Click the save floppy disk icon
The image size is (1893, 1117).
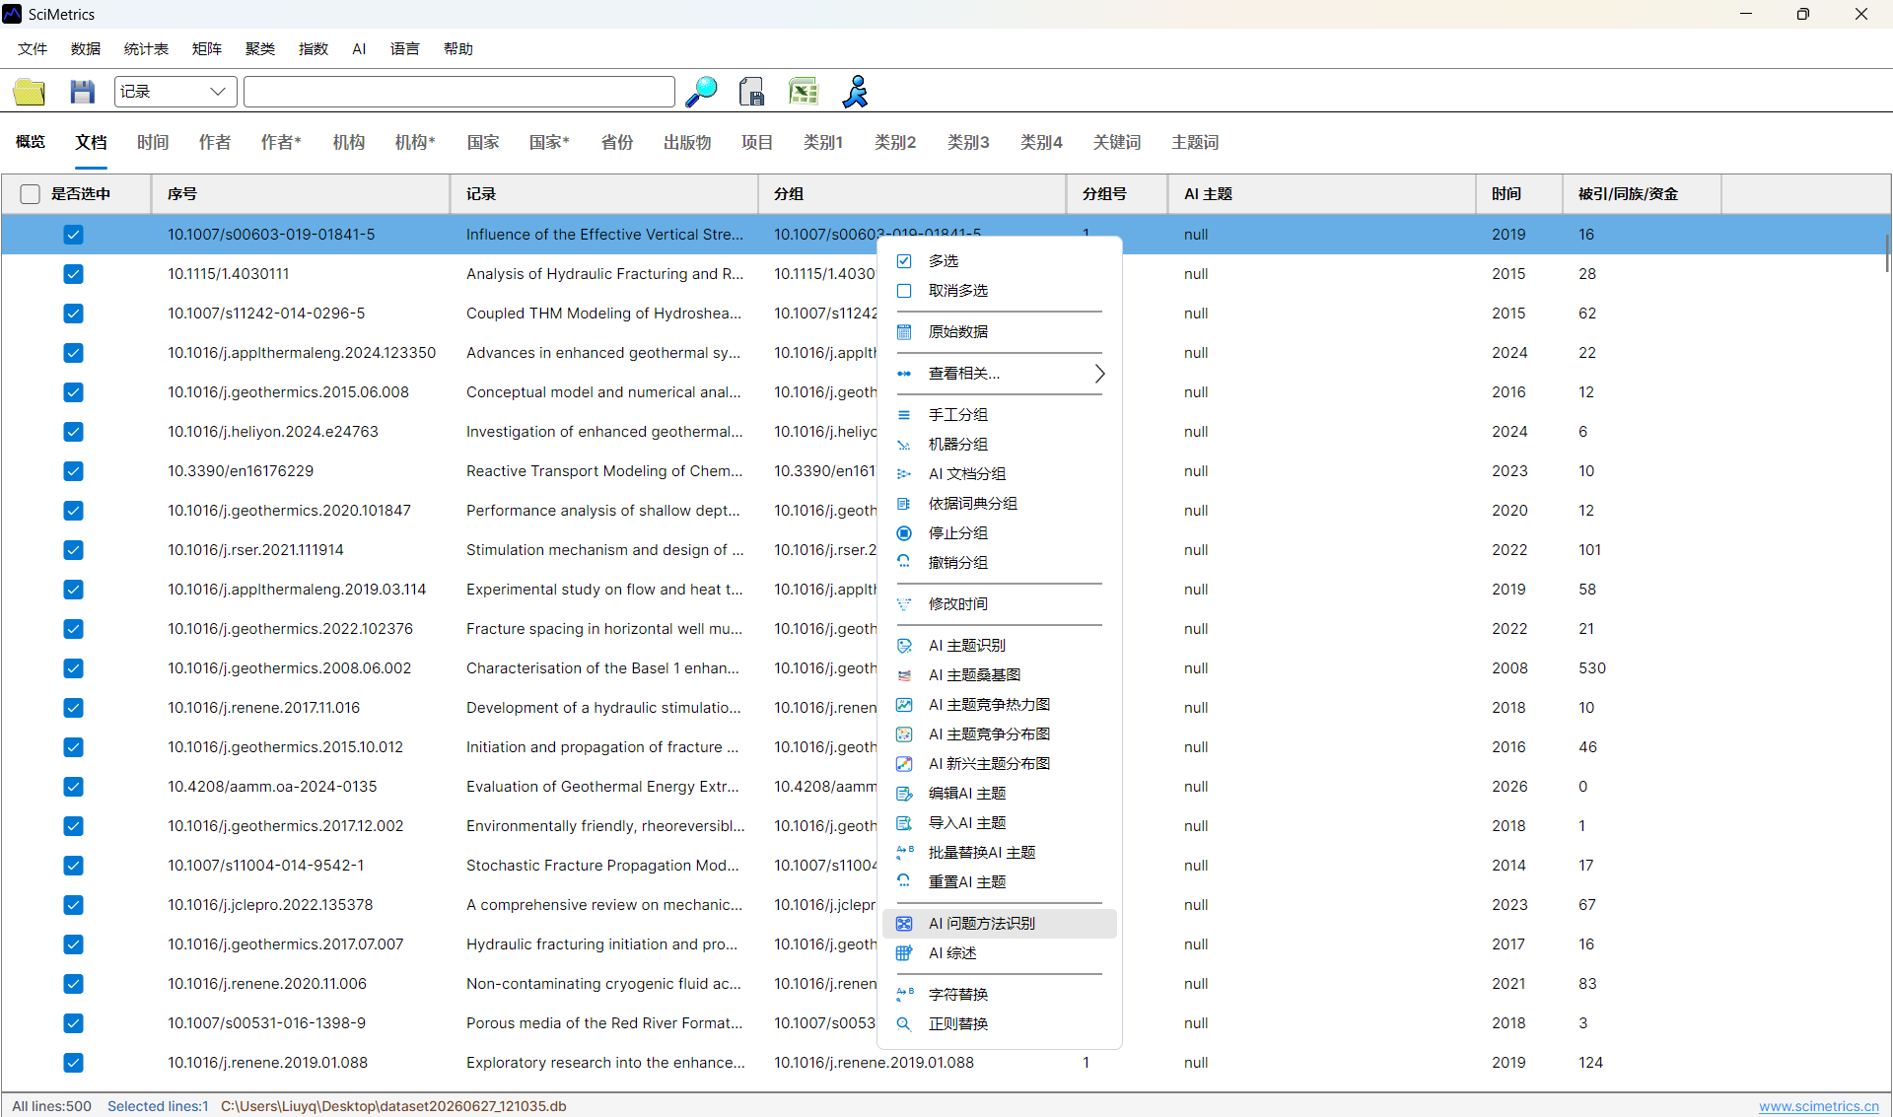click(x=83, y=92)
